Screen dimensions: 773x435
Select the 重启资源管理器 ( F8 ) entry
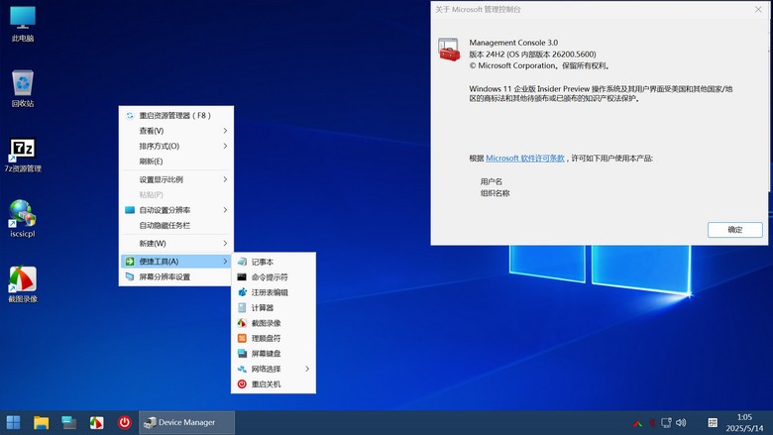[x=176, y=115]
